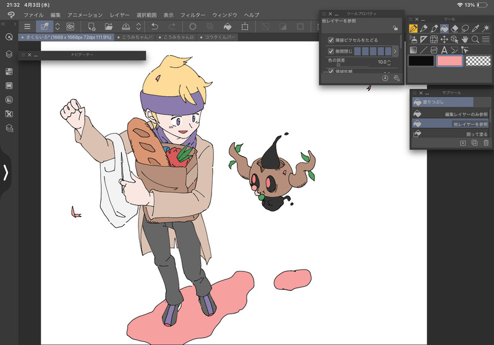
Task: Select the Pen tool in tool palette
Action: click(414, 28)
